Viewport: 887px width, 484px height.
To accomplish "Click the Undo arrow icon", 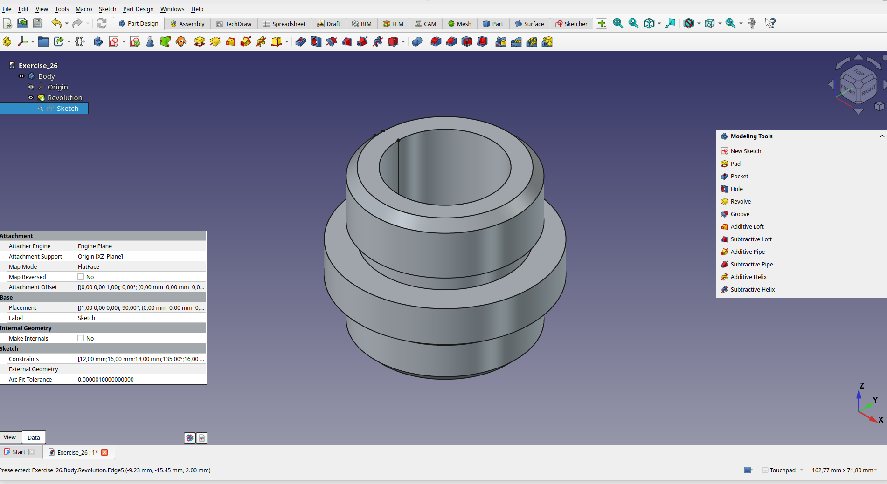I will tap(56, 23).
